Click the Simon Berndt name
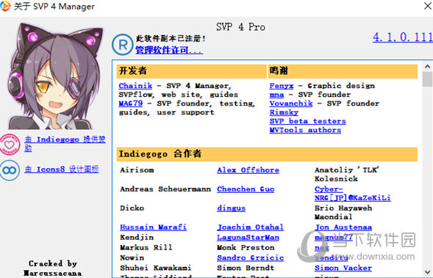The width and height of the screenshot is (433, 278). click(246, 268)
